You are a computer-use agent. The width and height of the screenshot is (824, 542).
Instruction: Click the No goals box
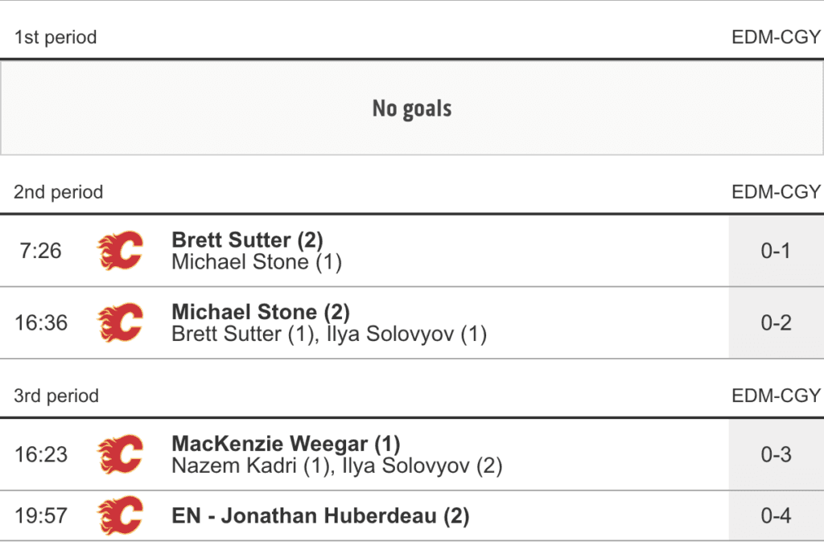(412, 108)
